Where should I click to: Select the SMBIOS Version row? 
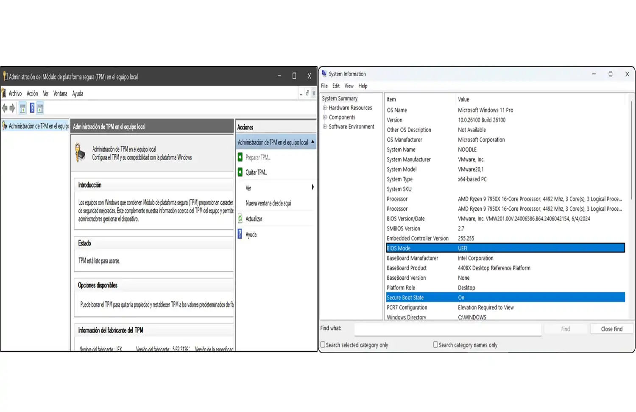[x=505, y=228]
